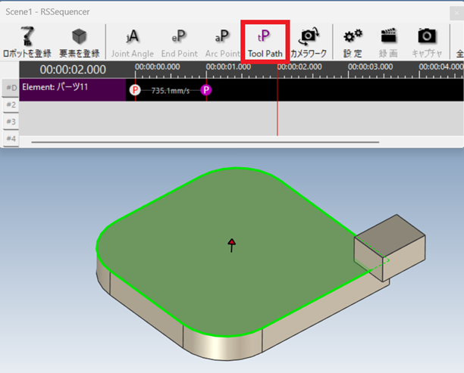Click the 00:00:04.000 mark on timeline ruler
The width and height of the screenshot is (464, 373).
coord(441,67)
